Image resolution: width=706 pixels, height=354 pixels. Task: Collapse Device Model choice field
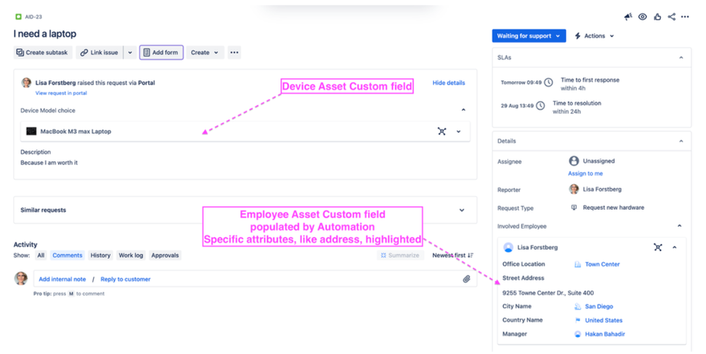464,110
